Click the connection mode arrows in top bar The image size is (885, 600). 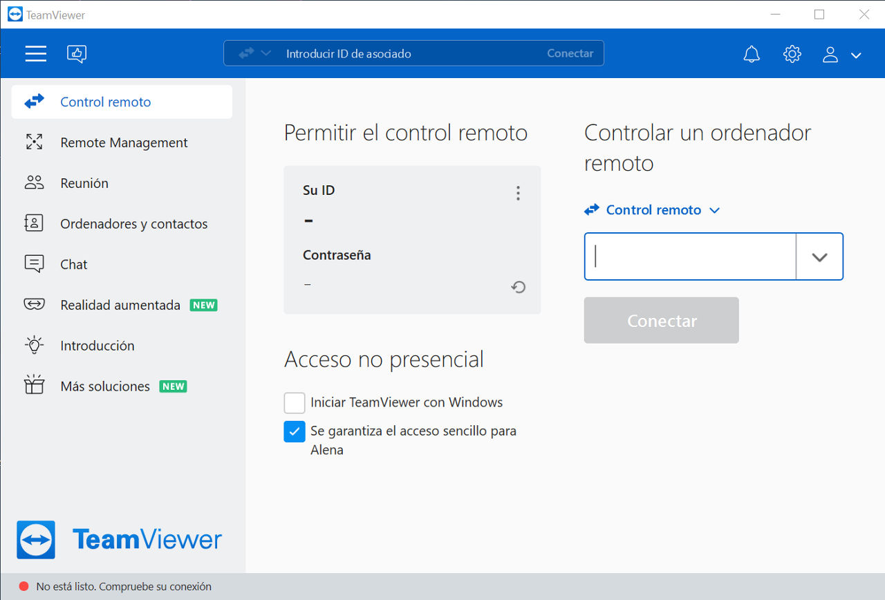coord(246,53)
